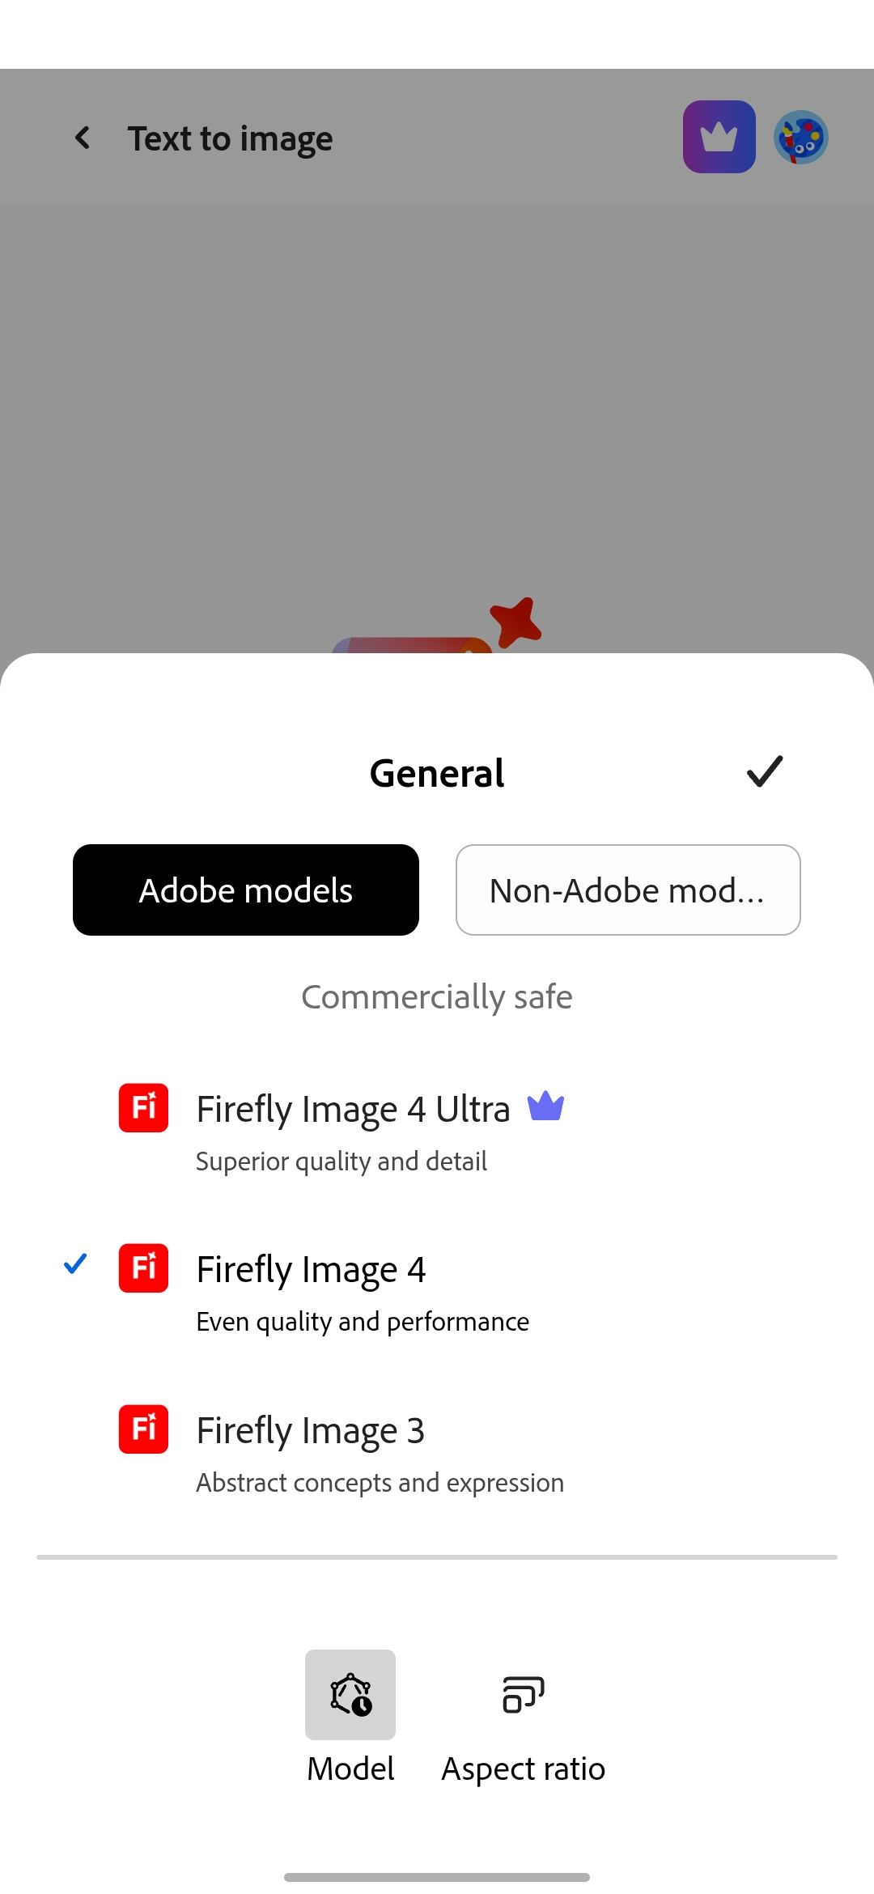Tap the Text to image title
Viewport: 874px width, 1894px height.
(231, 138)
